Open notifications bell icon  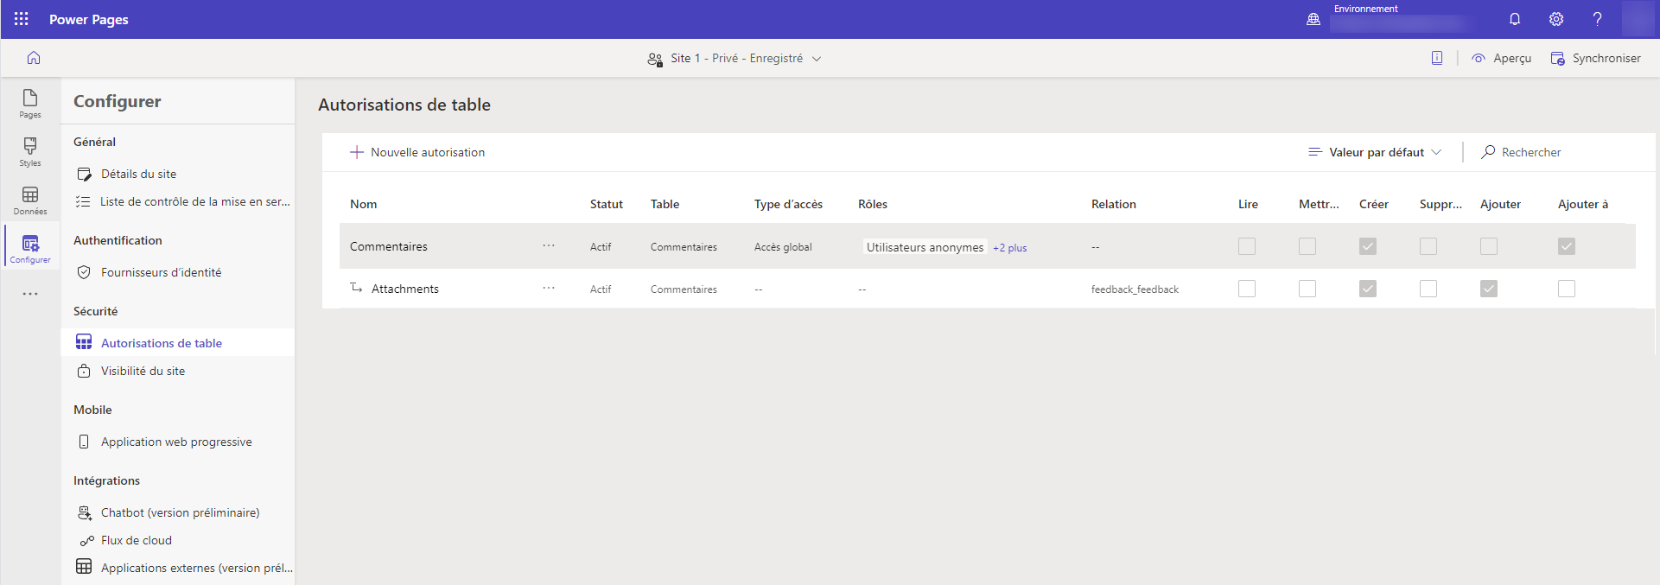pyautogui.click(x=1515, y=19)
